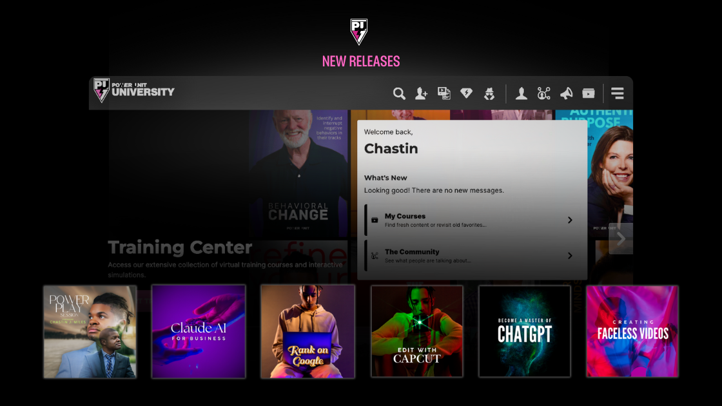This screenshot has height=406, width=722.
Task: Open the Rank on Google course thumbnail
Action: coord(307,331)
